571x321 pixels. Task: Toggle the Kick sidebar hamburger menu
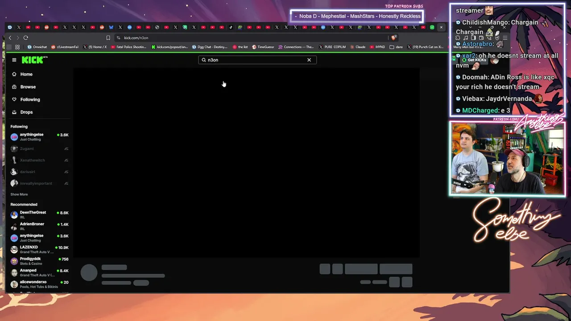tap(14, 60)
